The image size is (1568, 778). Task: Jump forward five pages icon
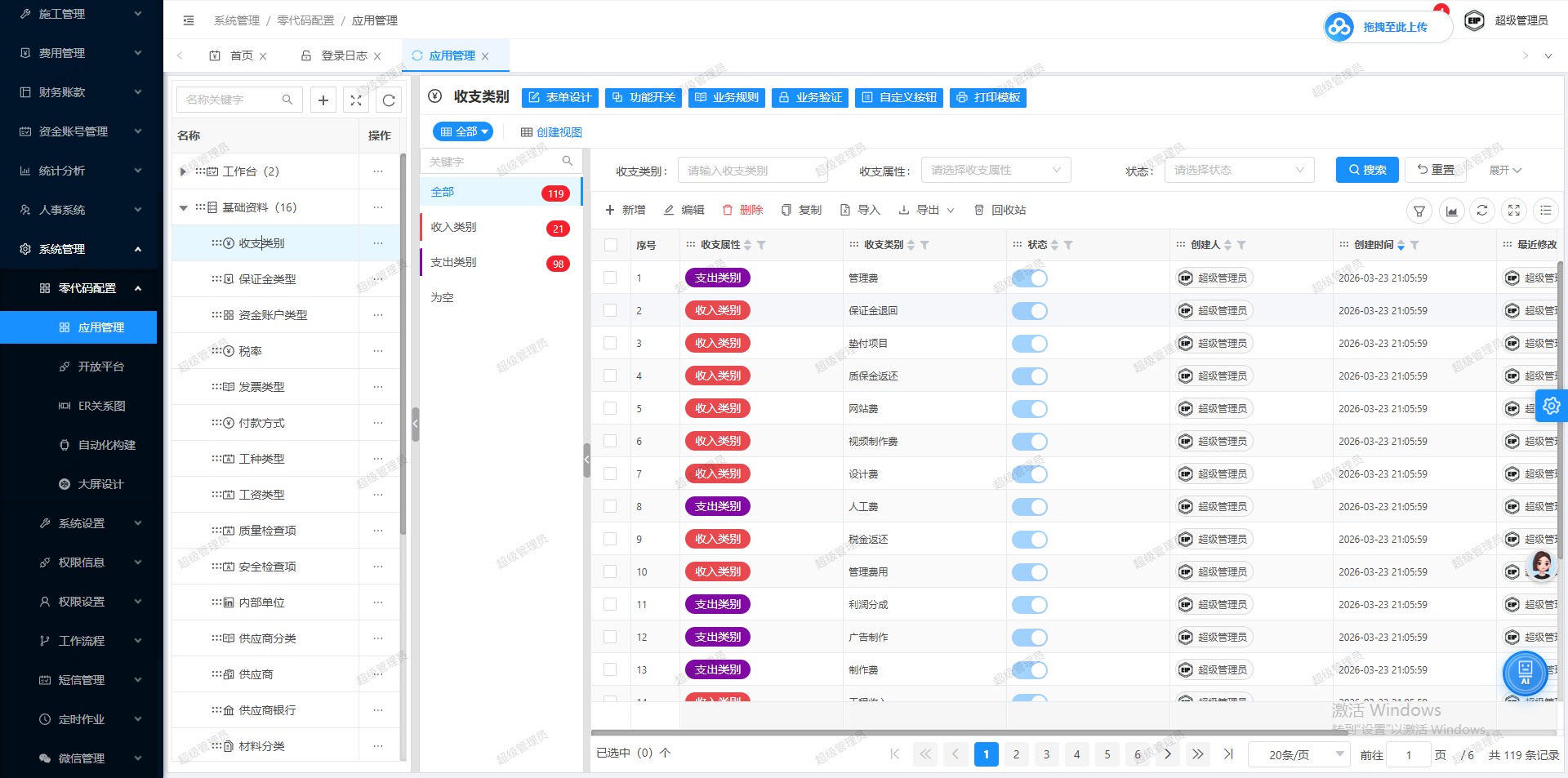(x=1197, y=754)
